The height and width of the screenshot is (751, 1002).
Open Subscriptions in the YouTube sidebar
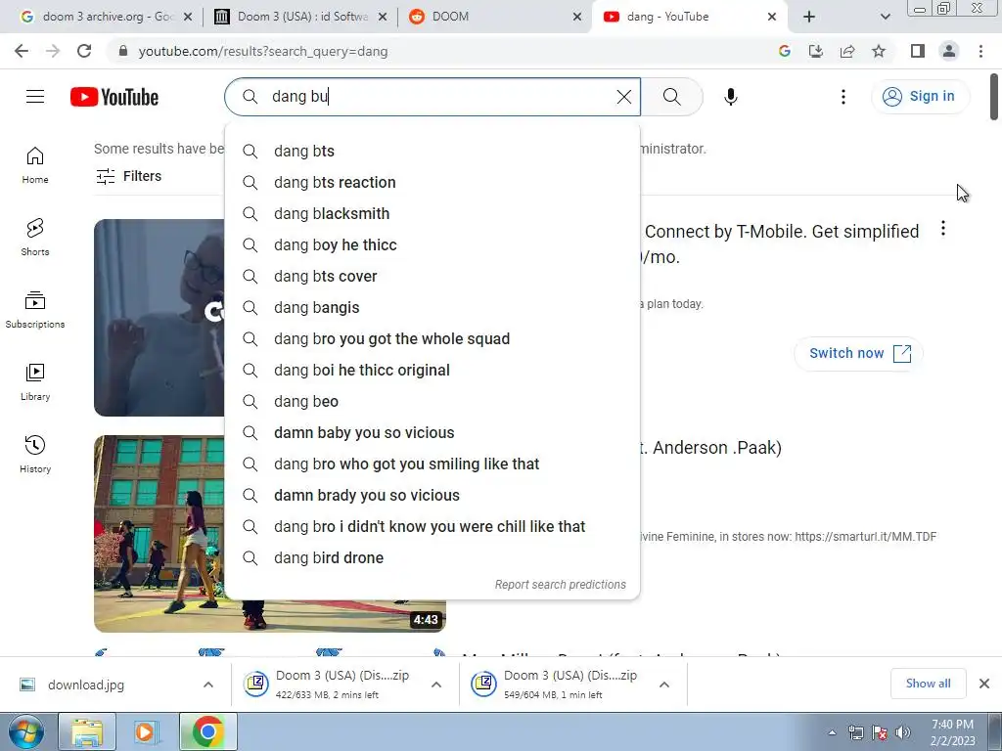(x=35, y=310)
